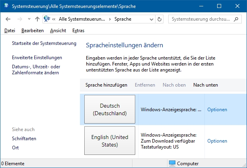Click the forward navigation arrow
247x168 pixels.
click(20, 19)
